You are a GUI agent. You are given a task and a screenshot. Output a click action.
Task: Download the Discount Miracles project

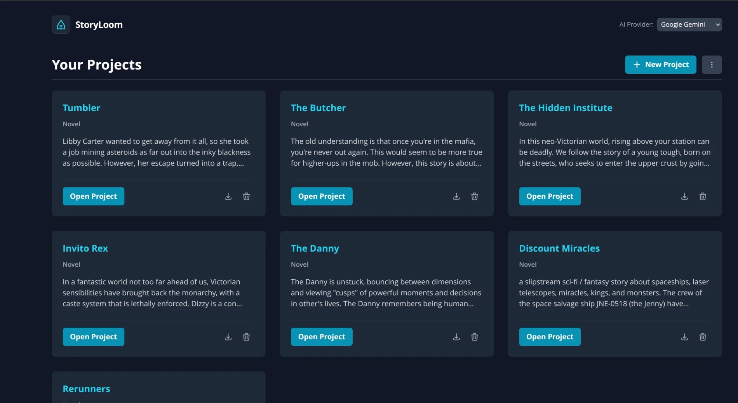pos(684,337)
